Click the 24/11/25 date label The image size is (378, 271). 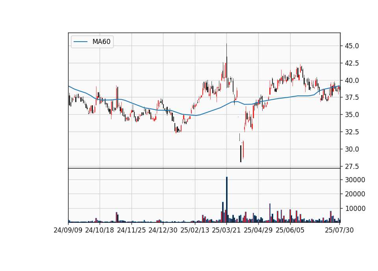point(132,230)
